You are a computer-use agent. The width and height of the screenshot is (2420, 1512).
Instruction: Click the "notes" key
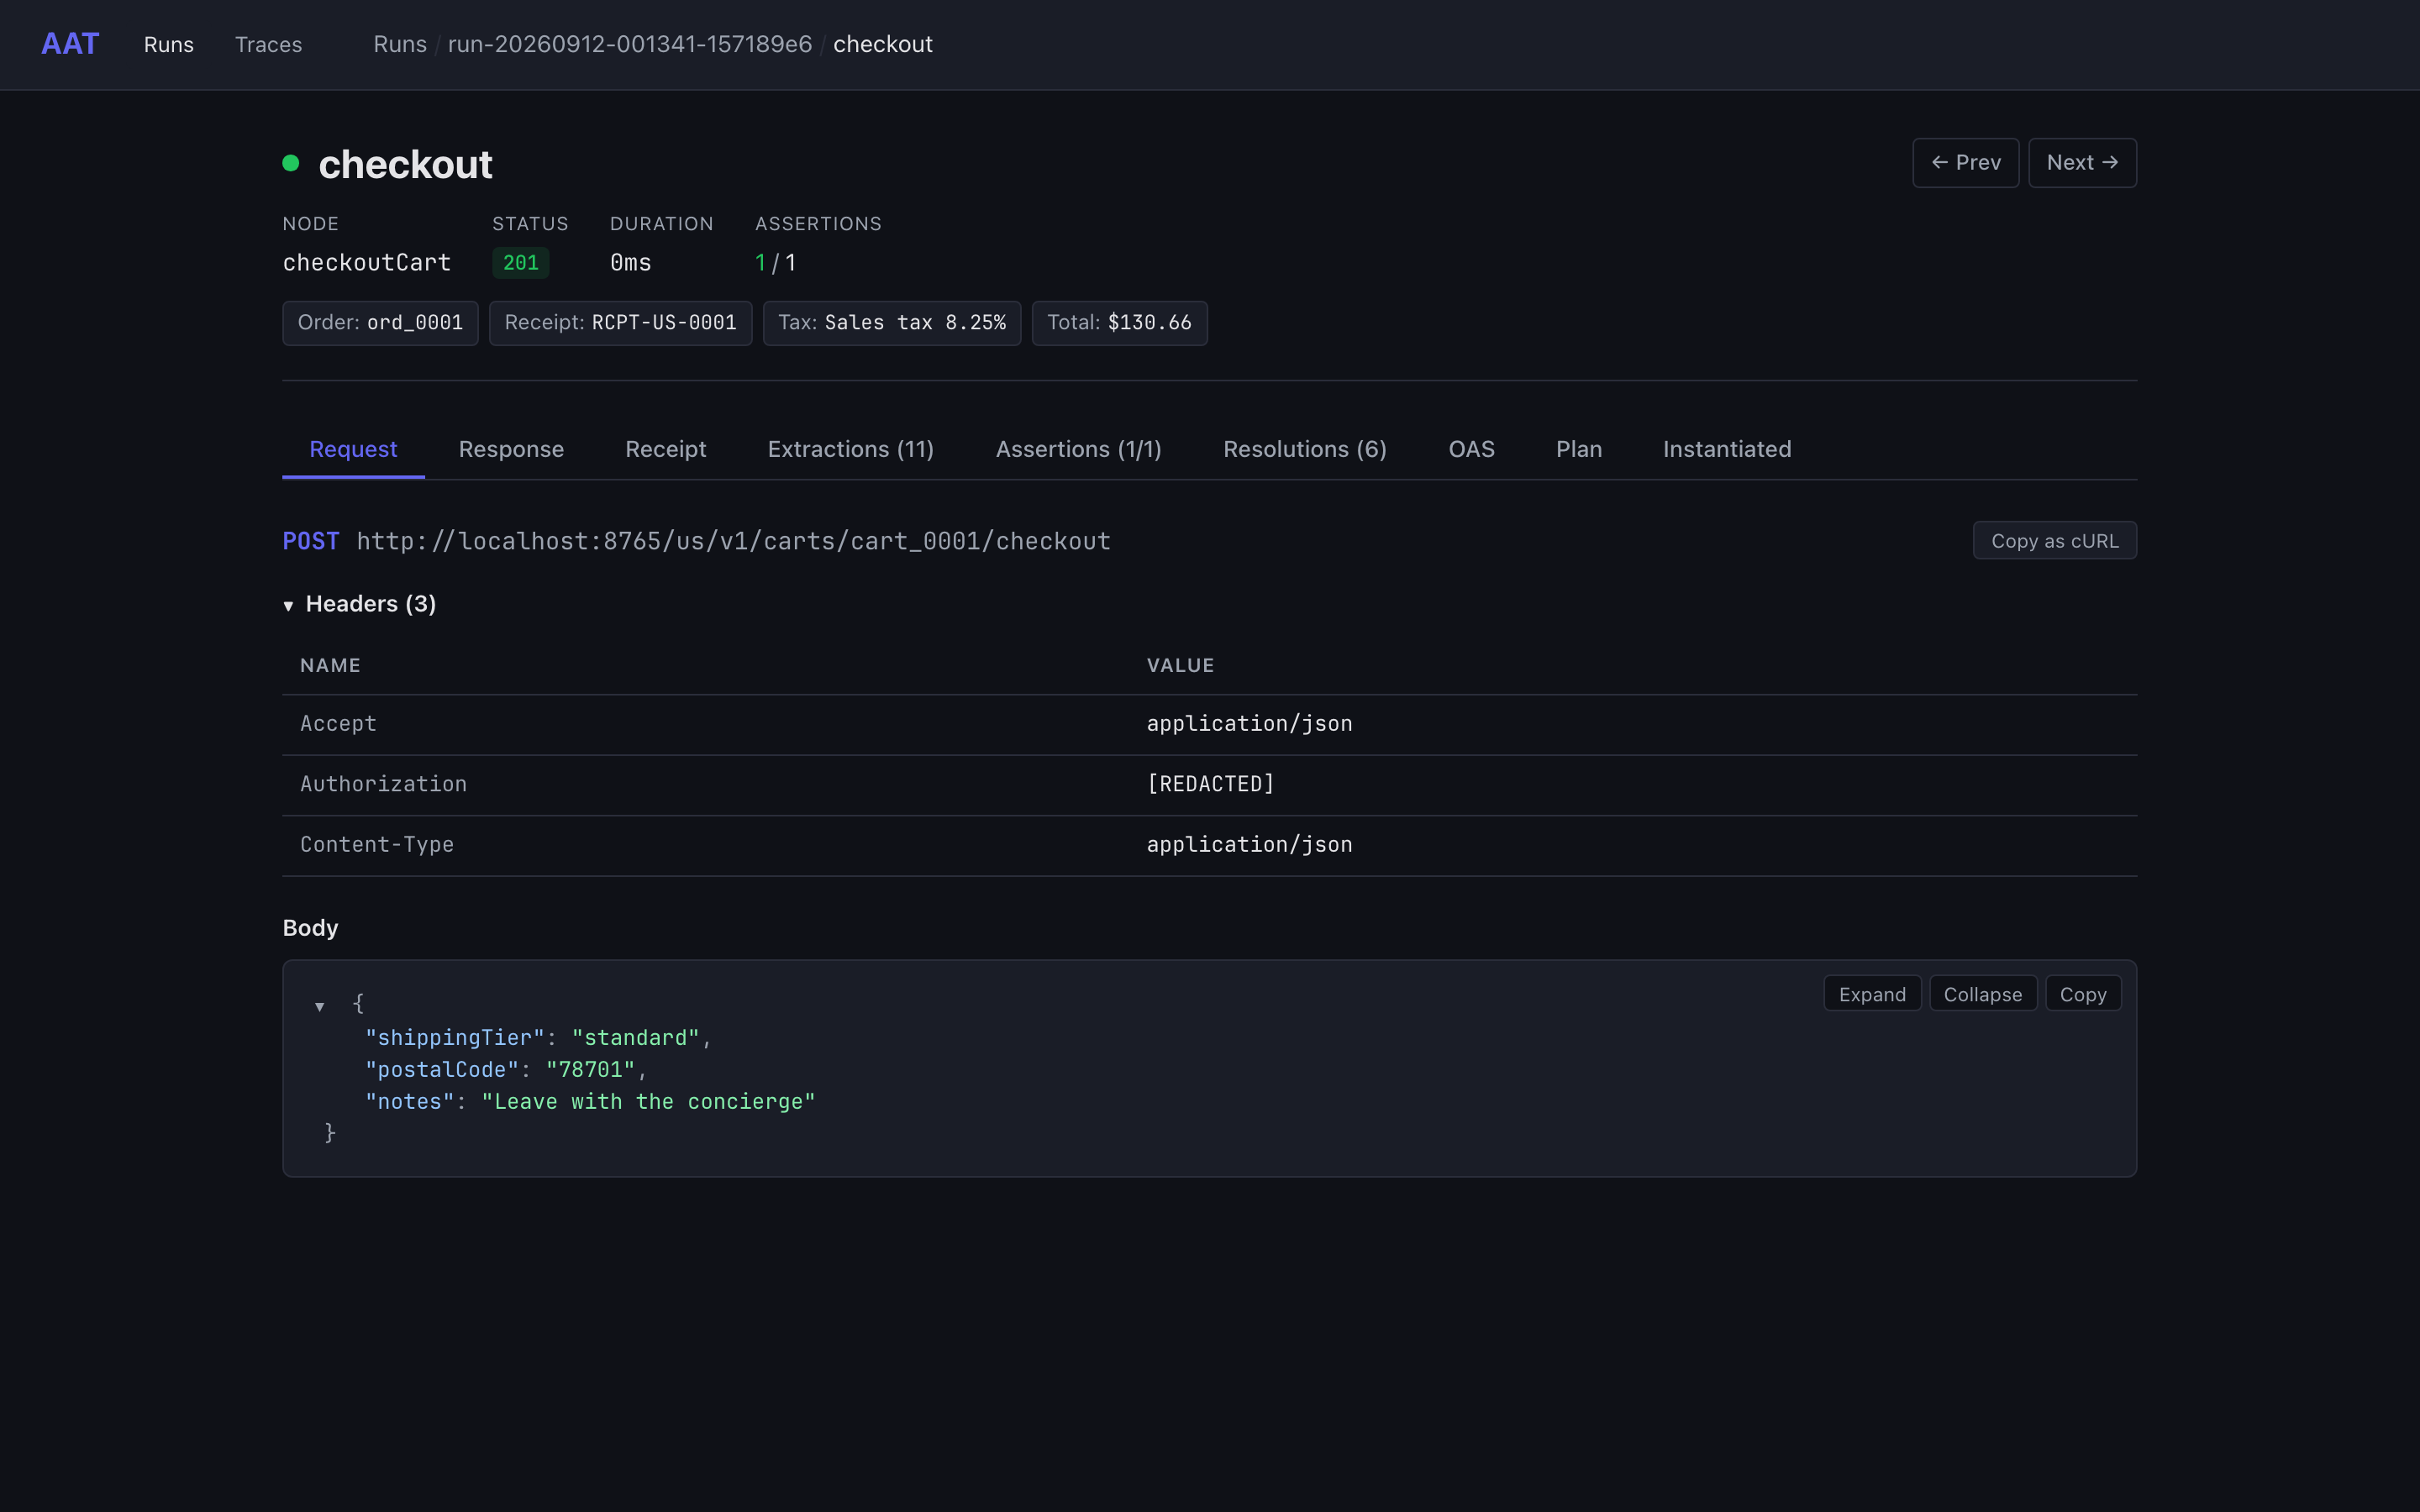(410, 1102)
